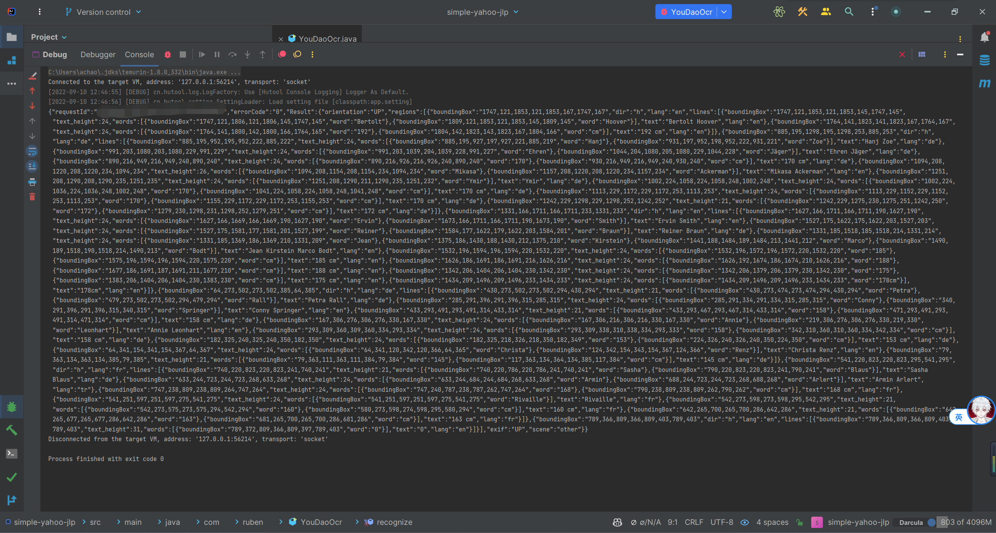The height and width of the screenshot is (533, 996).
Task: Click the Clear All trash icon
Action: pyautogui.click(x=32, y=197)
